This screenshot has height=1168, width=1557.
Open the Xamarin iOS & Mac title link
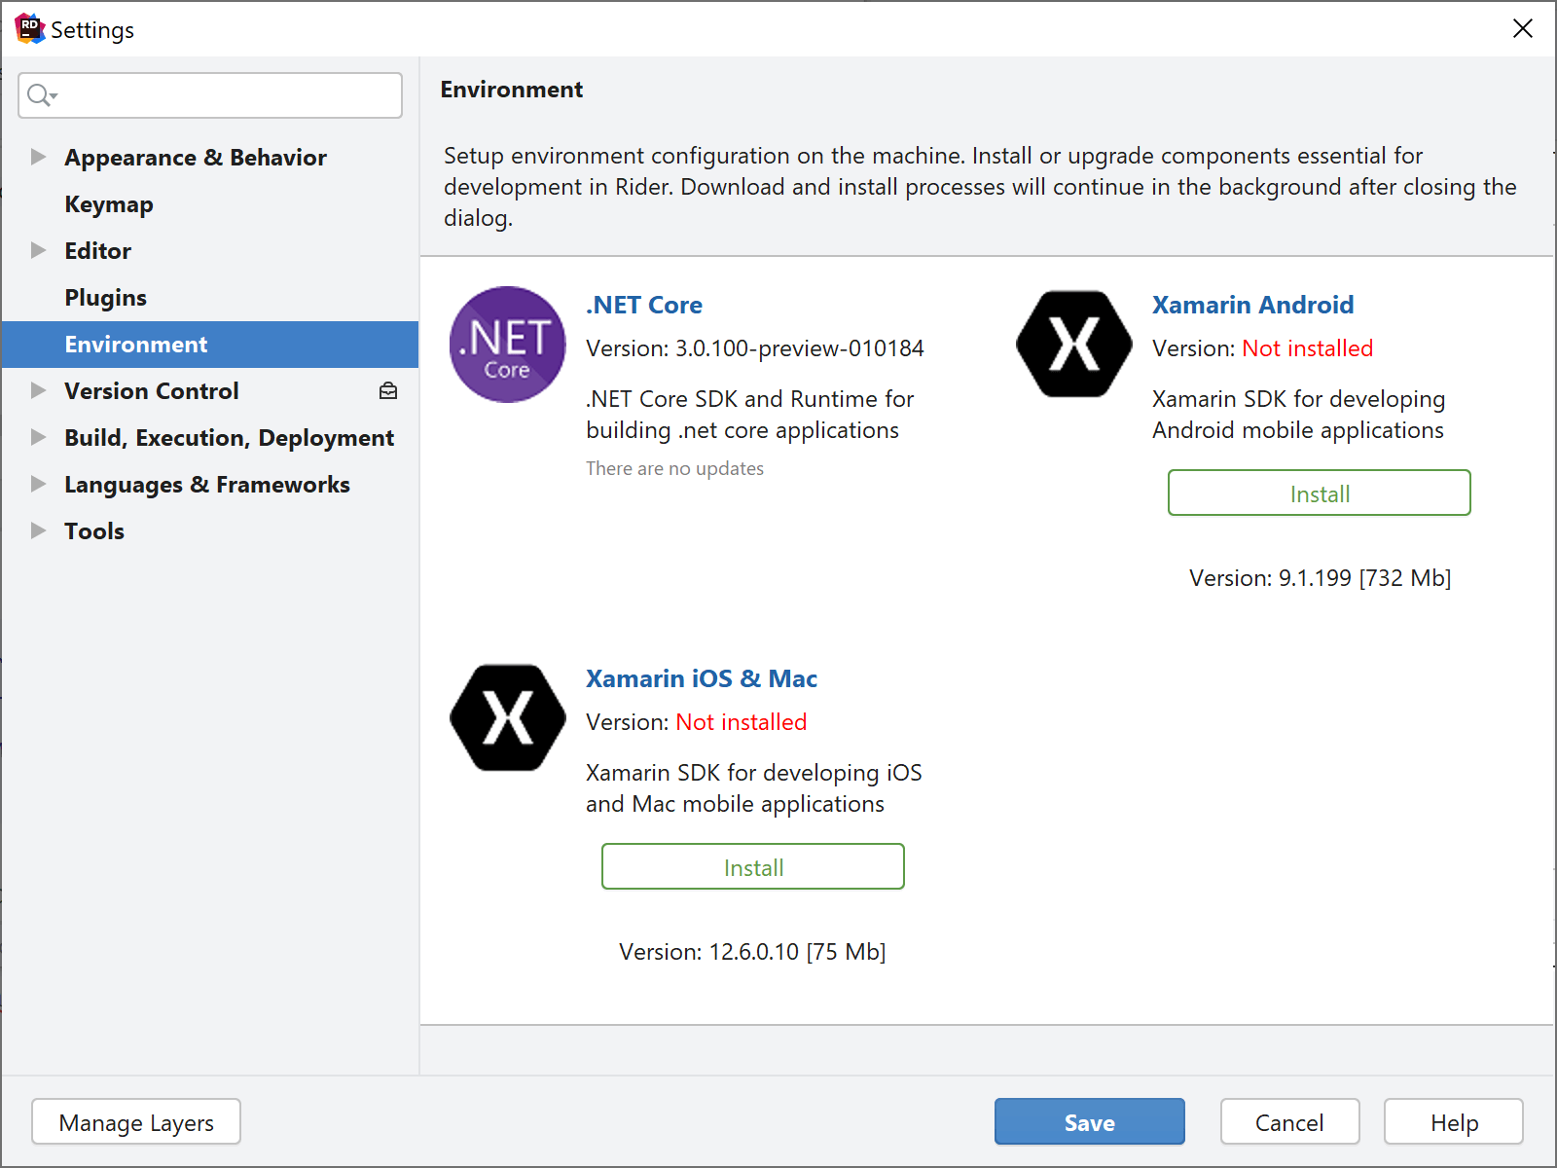702,678
